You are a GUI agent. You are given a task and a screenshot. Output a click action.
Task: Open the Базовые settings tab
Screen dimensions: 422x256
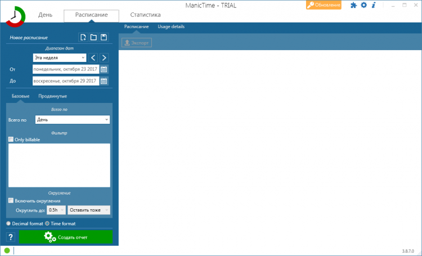[x=20, y=96]
